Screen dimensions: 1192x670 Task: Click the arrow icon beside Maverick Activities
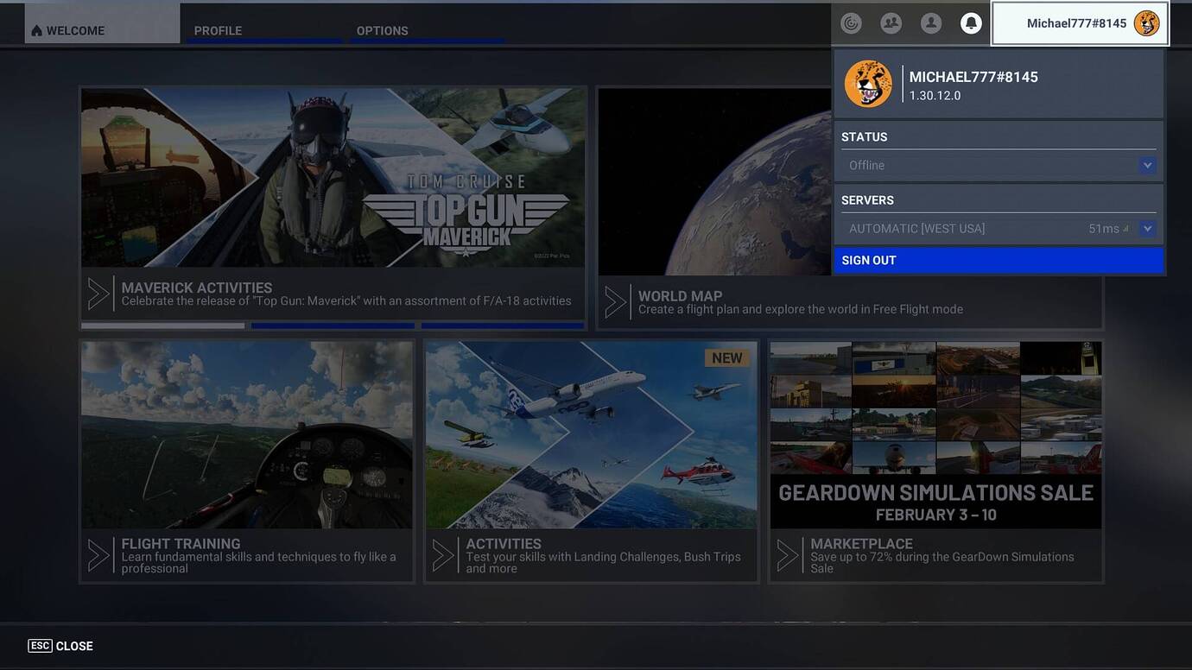(x=99, y=294)
